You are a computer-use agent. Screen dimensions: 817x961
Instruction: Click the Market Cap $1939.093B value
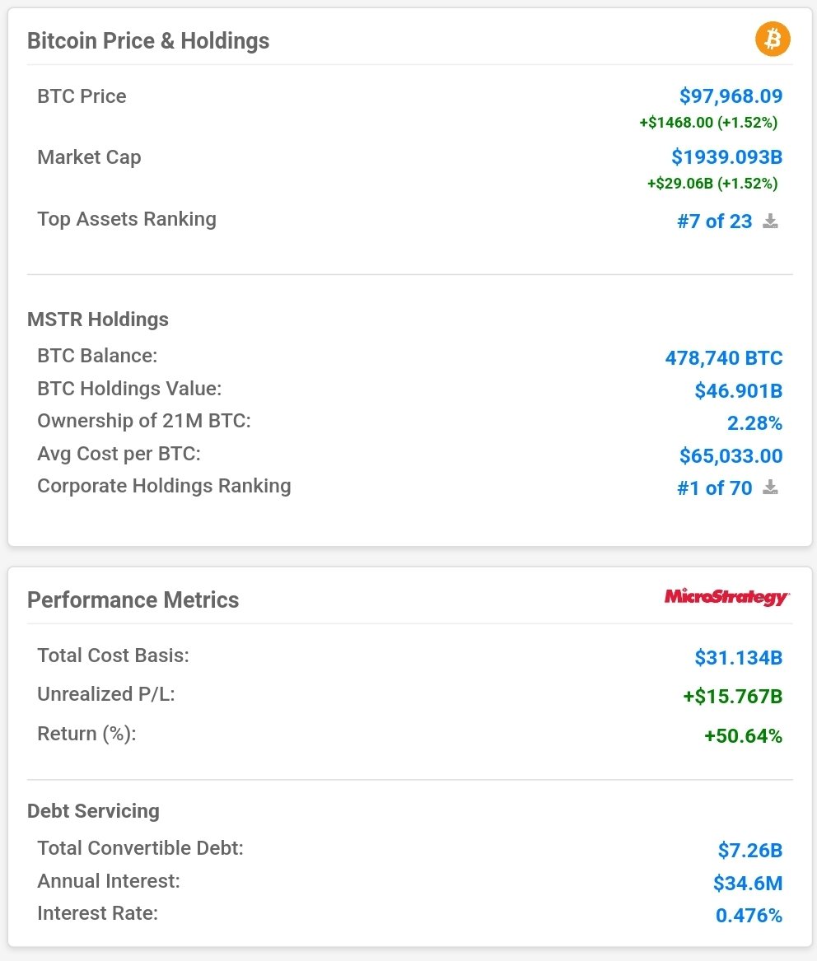pyautogui.click(x=727, y=157)
